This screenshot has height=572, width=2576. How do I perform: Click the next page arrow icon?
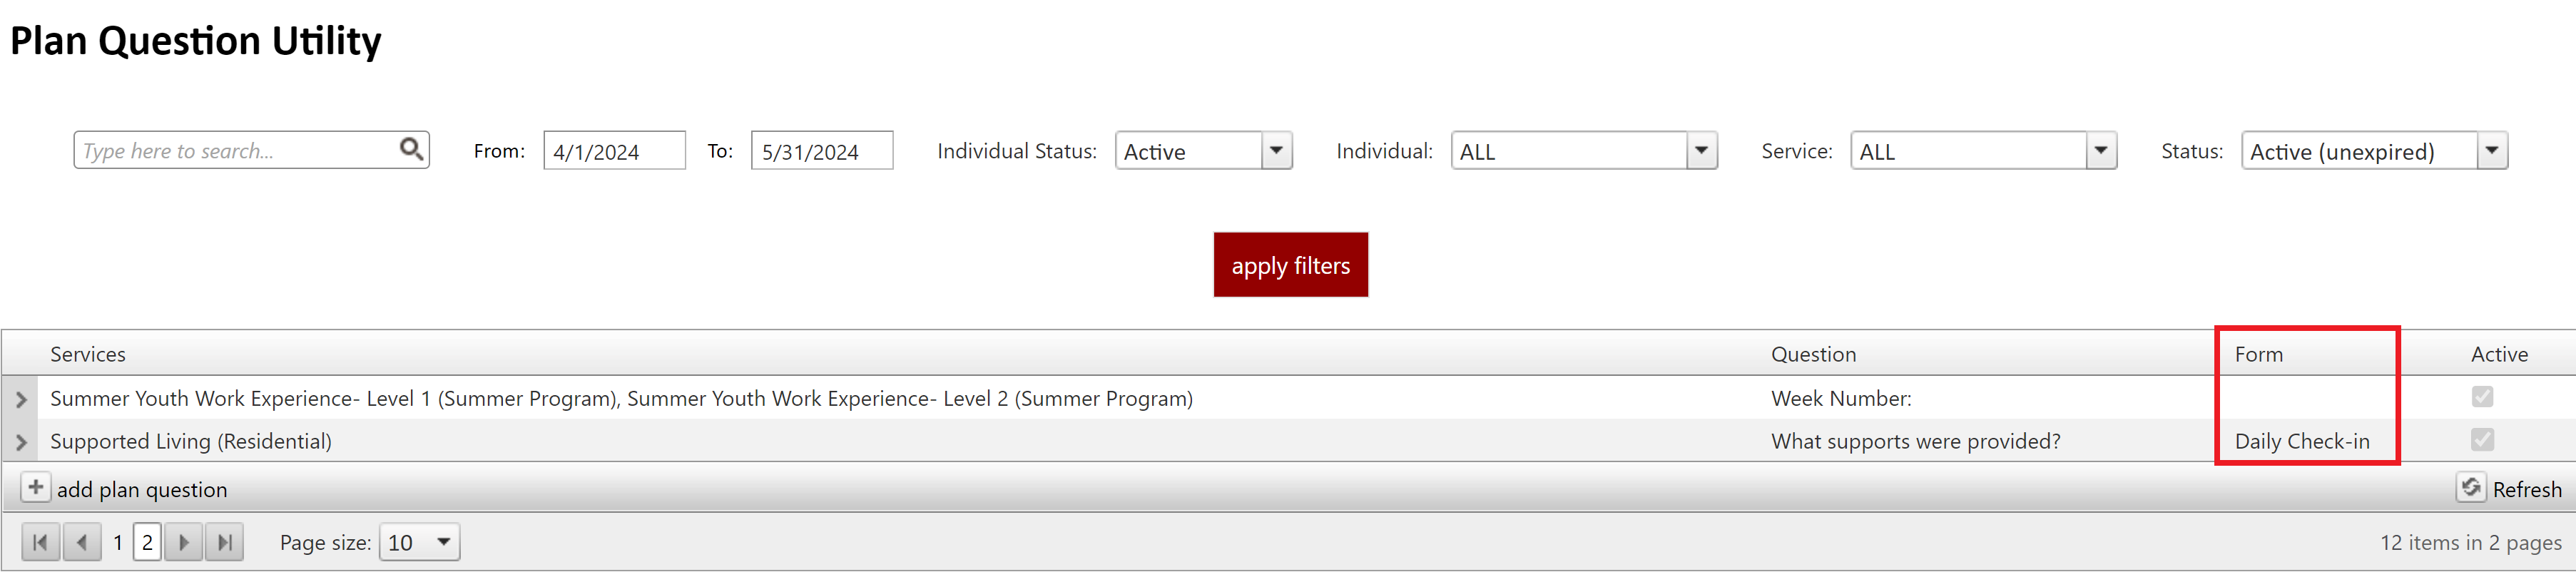(184, 542)
